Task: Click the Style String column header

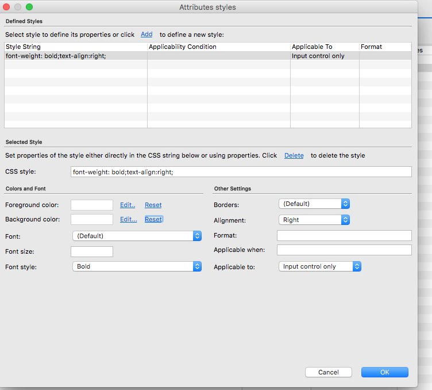Action: (x=76, y=47)
